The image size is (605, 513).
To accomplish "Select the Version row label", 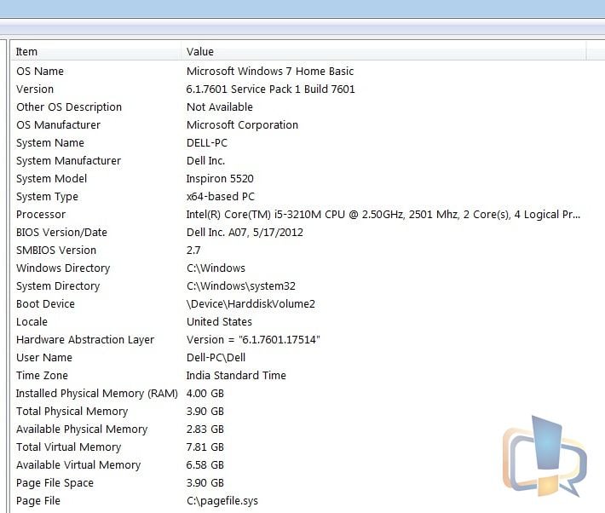I will (x=35, y=89).
